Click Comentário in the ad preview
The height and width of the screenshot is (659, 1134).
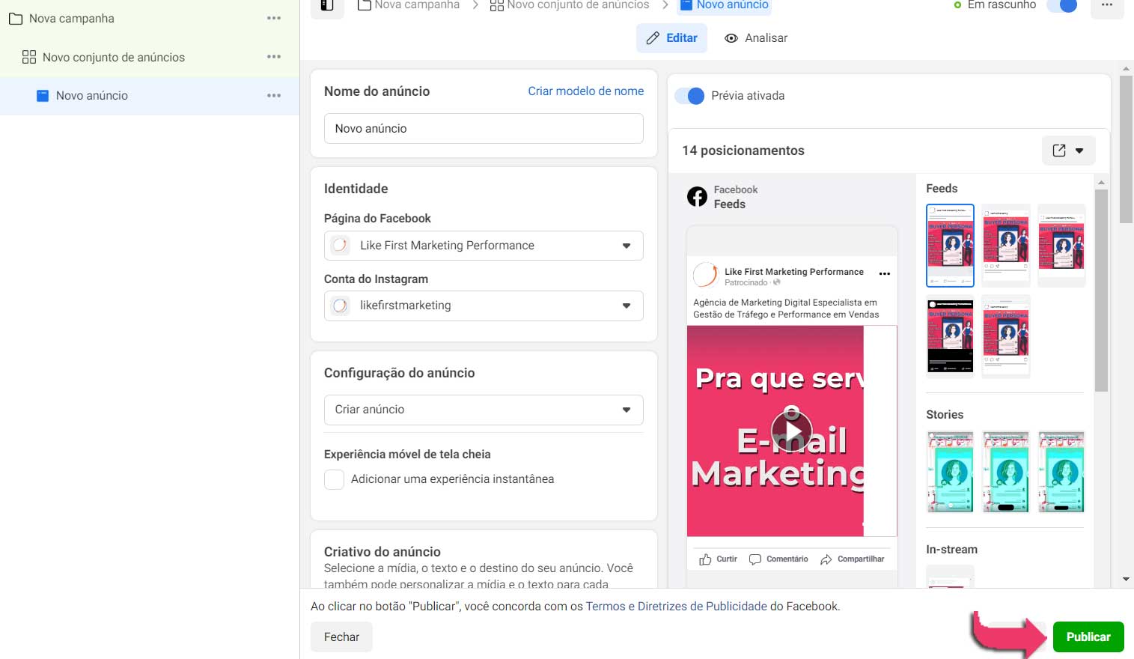click(778, 559)
